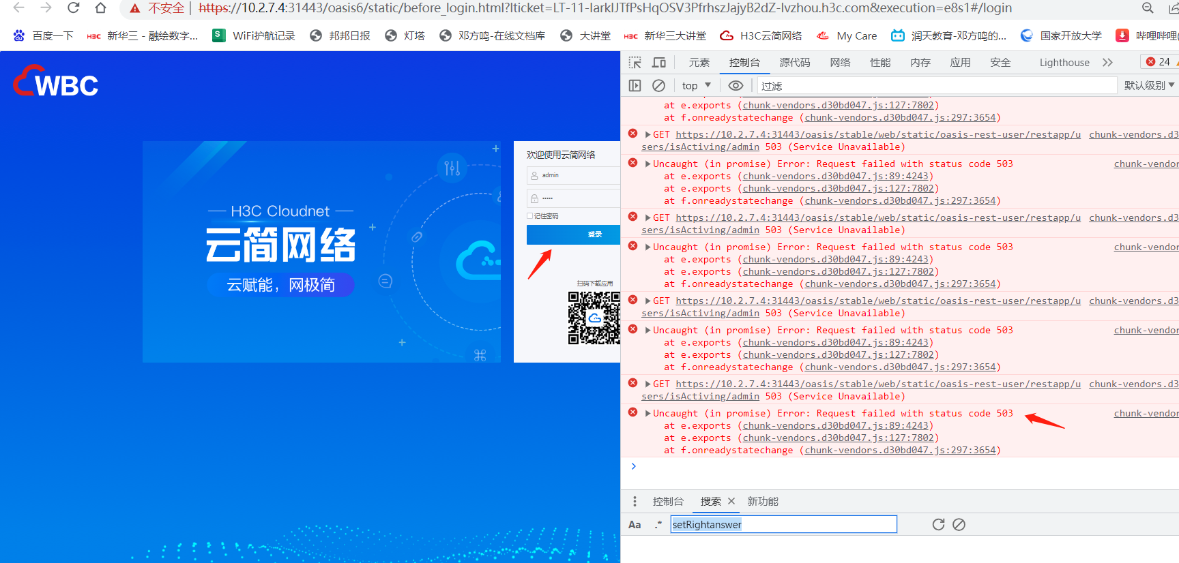The width and height of the screenshot is (1179, 563).
Task: Open the 邦邦日报 bookmark
Action: coord(340,35)
